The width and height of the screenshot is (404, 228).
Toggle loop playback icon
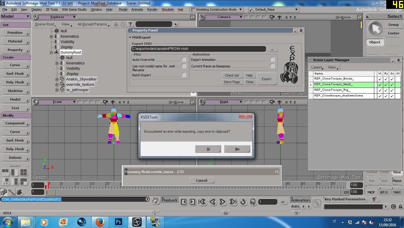click(x=243, y=202)
